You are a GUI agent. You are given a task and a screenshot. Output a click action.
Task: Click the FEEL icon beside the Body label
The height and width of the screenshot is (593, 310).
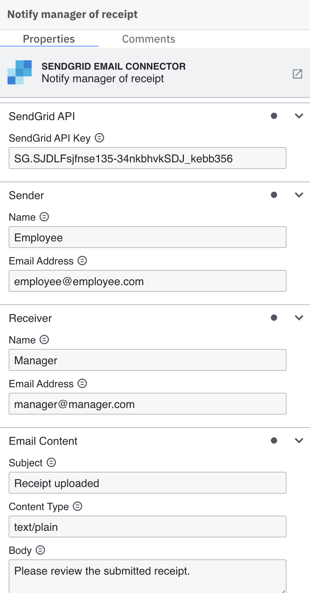(40, 550)
